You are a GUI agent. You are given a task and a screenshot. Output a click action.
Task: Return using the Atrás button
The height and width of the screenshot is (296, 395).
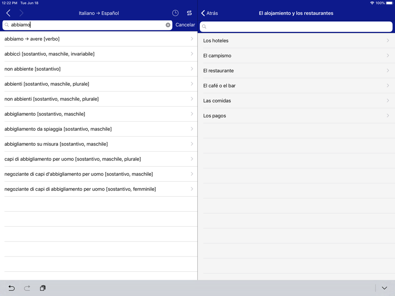210,13
